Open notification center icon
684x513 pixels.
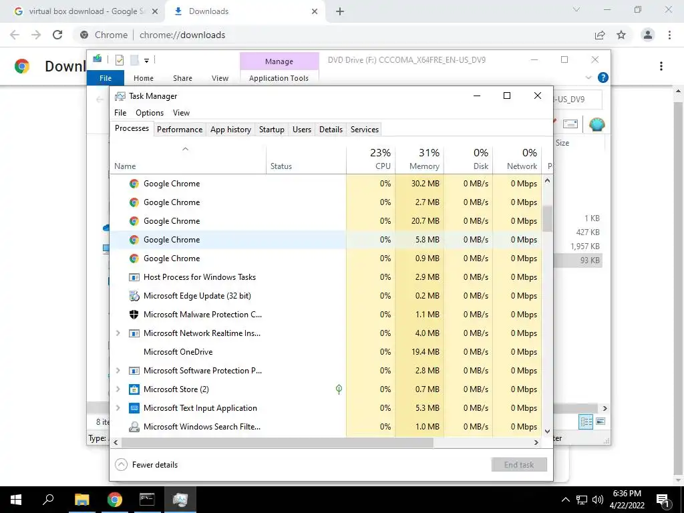(x=663, y=500)
